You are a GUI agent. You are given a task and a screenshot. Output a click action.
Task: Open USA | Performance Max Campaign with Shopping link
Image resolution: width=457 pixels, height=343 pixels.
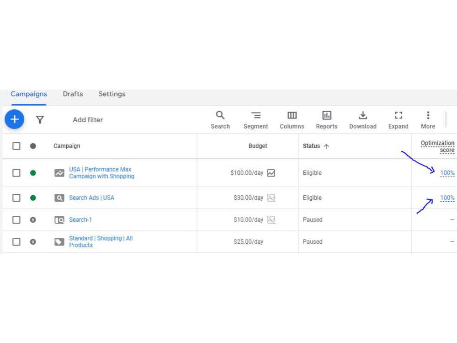click(102, 173)
